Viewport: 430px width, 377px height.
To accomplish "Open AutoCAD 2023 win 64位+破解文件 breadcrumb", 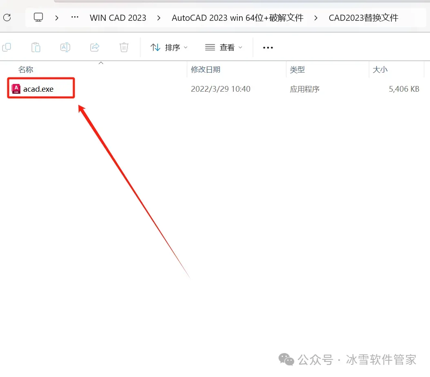I will coord(237,18).
